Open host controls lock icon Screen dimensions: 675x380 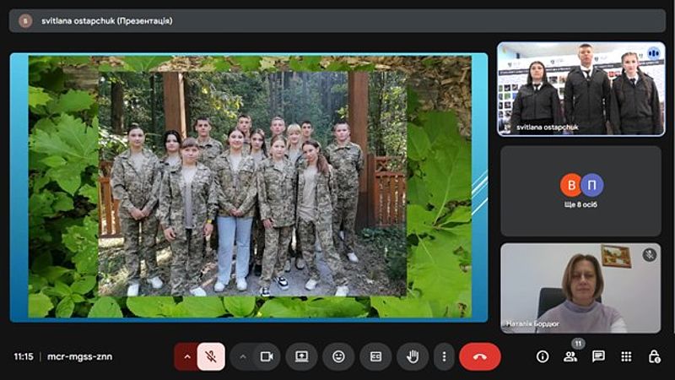click(654, 356)
